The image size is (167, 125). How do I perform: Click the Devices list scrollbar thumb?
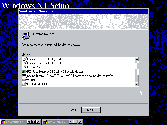[137, 78]
